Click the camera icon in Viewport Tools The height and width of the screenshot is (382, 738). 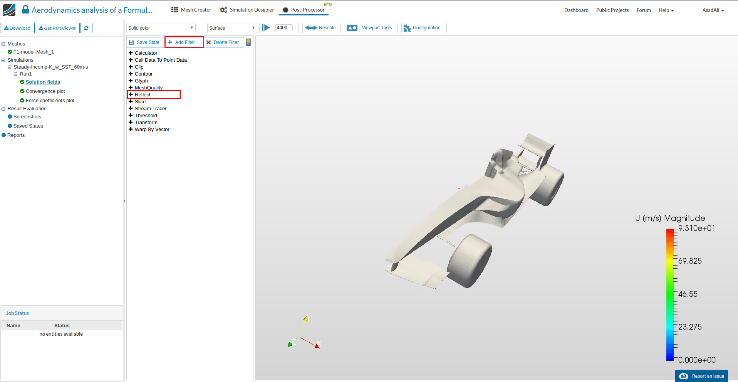pos(352,28)
